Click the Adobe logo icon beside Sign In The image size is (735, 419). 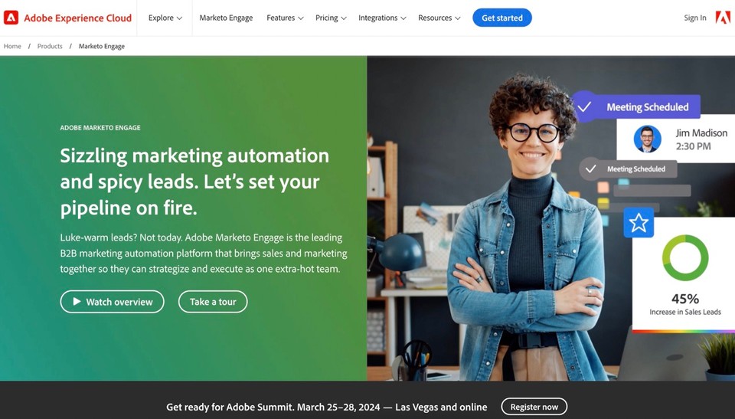(723, 18)
